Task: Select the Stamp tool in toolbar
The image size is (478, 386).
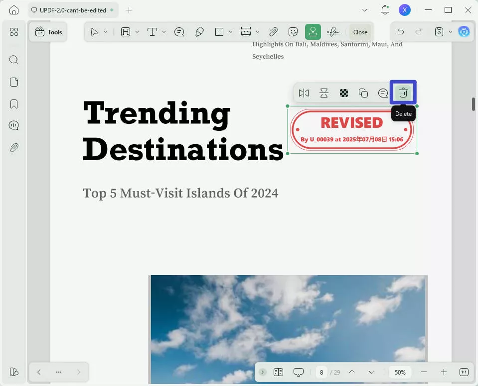Action: (x=313, y=31)
